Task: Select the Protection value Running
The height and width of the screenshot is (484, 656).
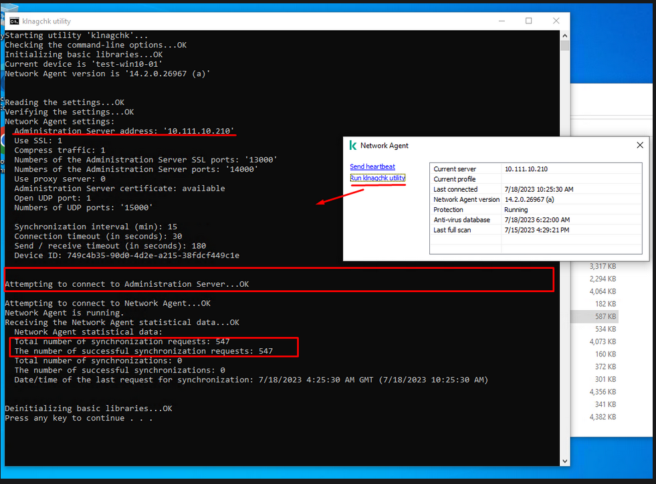Action: pos(516,210)
